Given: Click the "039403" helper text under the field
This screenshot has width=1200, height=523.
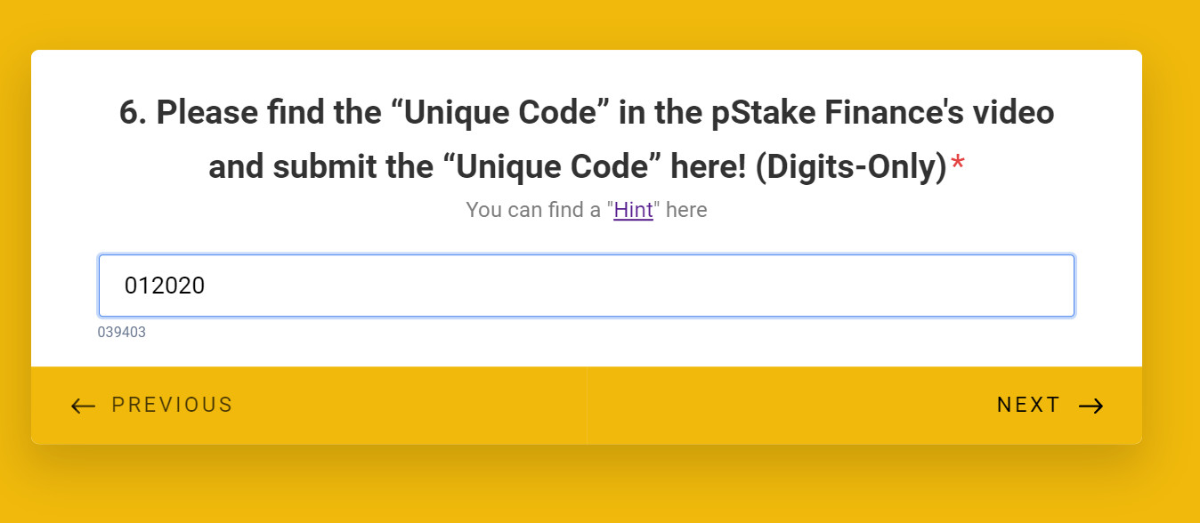Looking at the screenshot, I should click(x=122, y=333).
